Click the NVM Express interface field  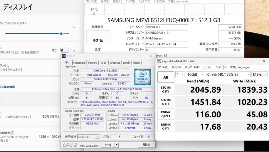167,38
